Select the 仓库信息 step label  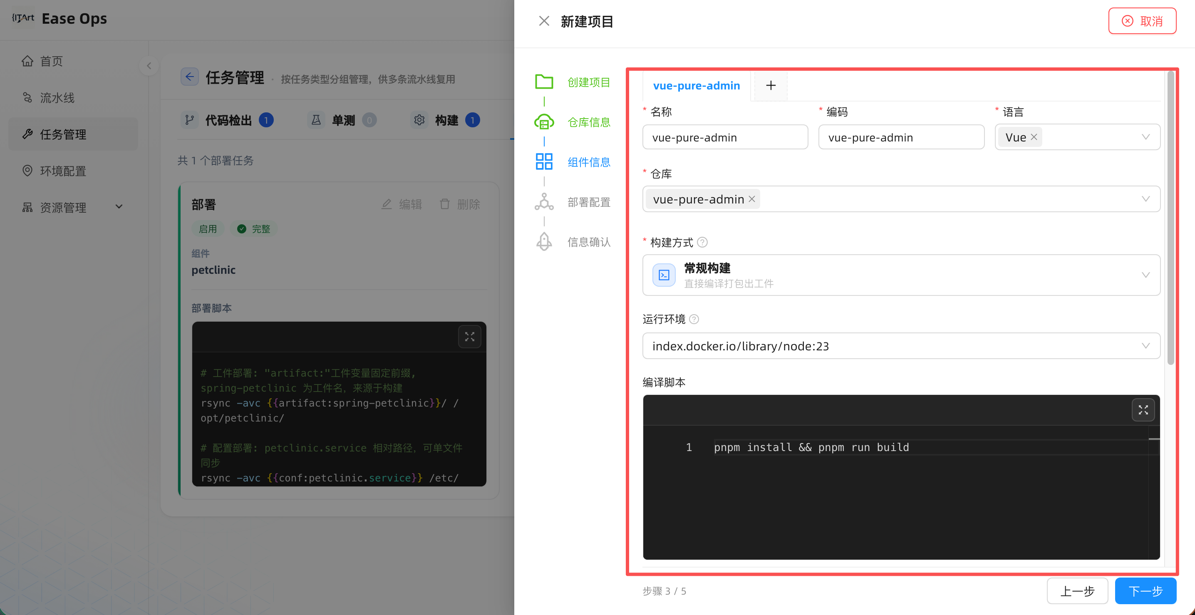pyautogui.click(x=589, y=122)
